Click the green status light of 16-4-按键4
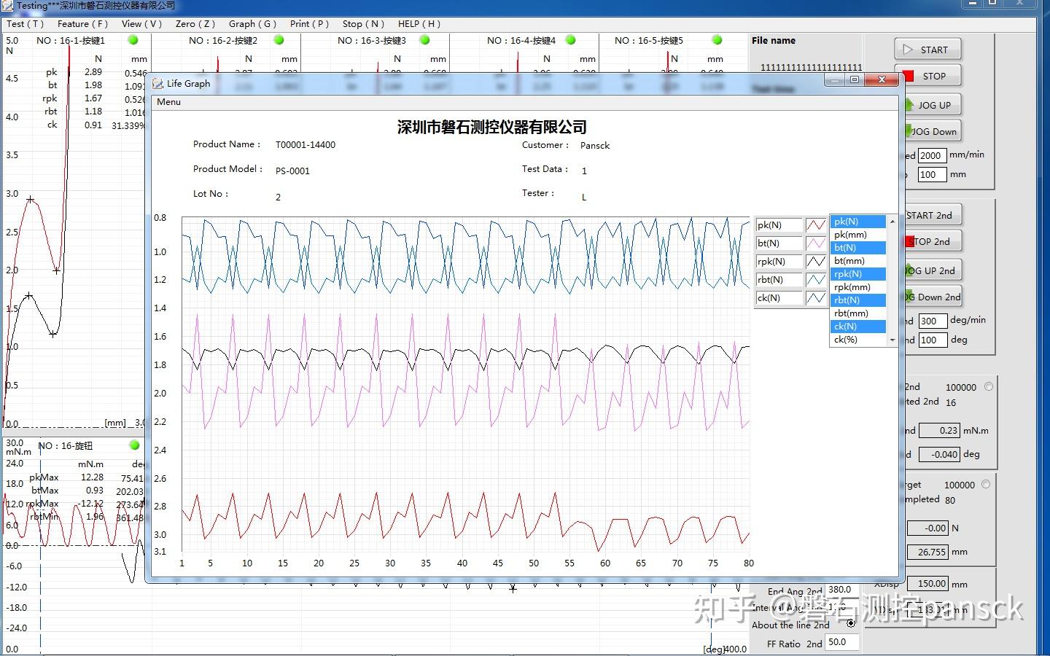 (571, 40)
